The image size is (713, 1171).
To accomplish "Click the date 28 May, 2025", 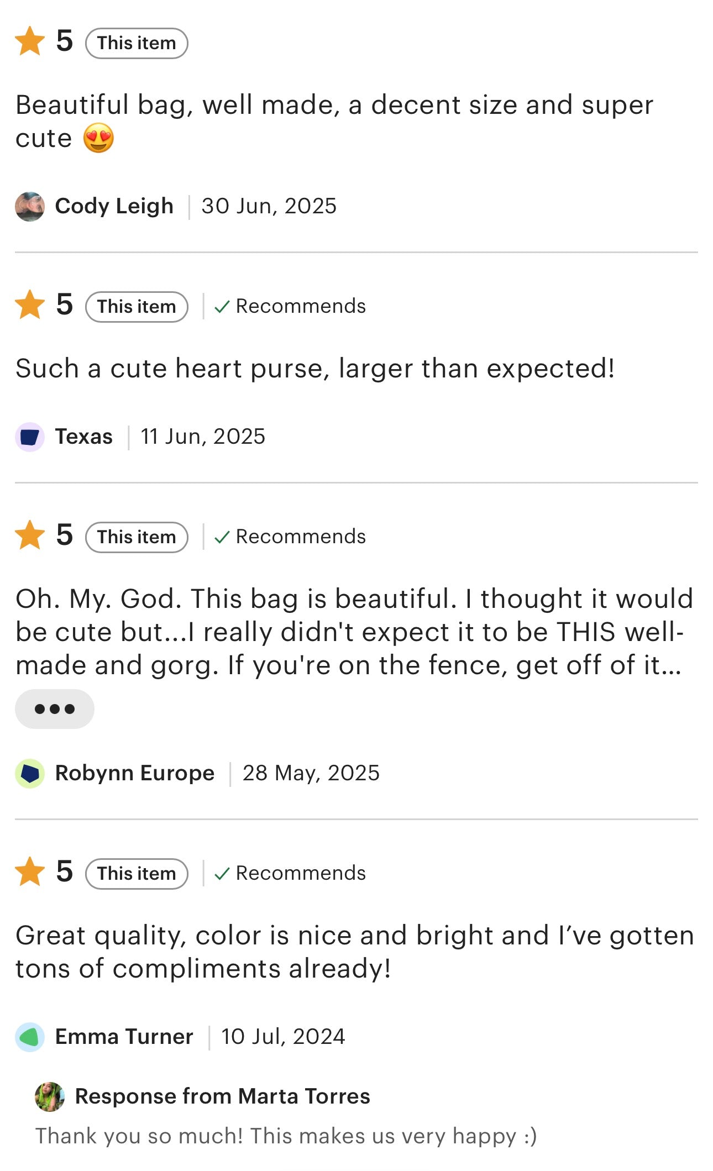I will click(x=312, y=773).
